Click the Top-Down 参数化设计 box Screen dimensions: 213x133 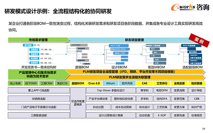click(111, 90)
